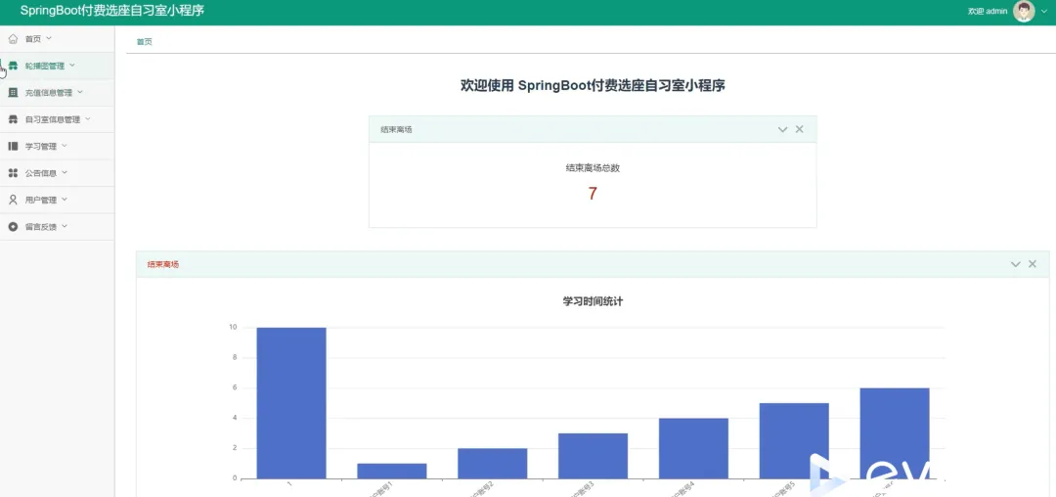1056x497 pixels.
Task: Click the chart bar with value 2
Action: 492,464
